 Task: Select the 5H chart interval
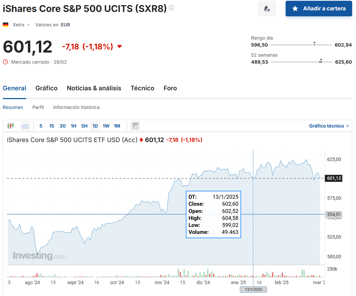pos(84,126)
